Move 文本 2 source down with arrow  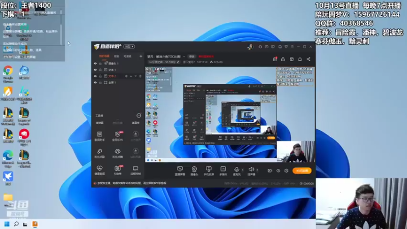135,76
